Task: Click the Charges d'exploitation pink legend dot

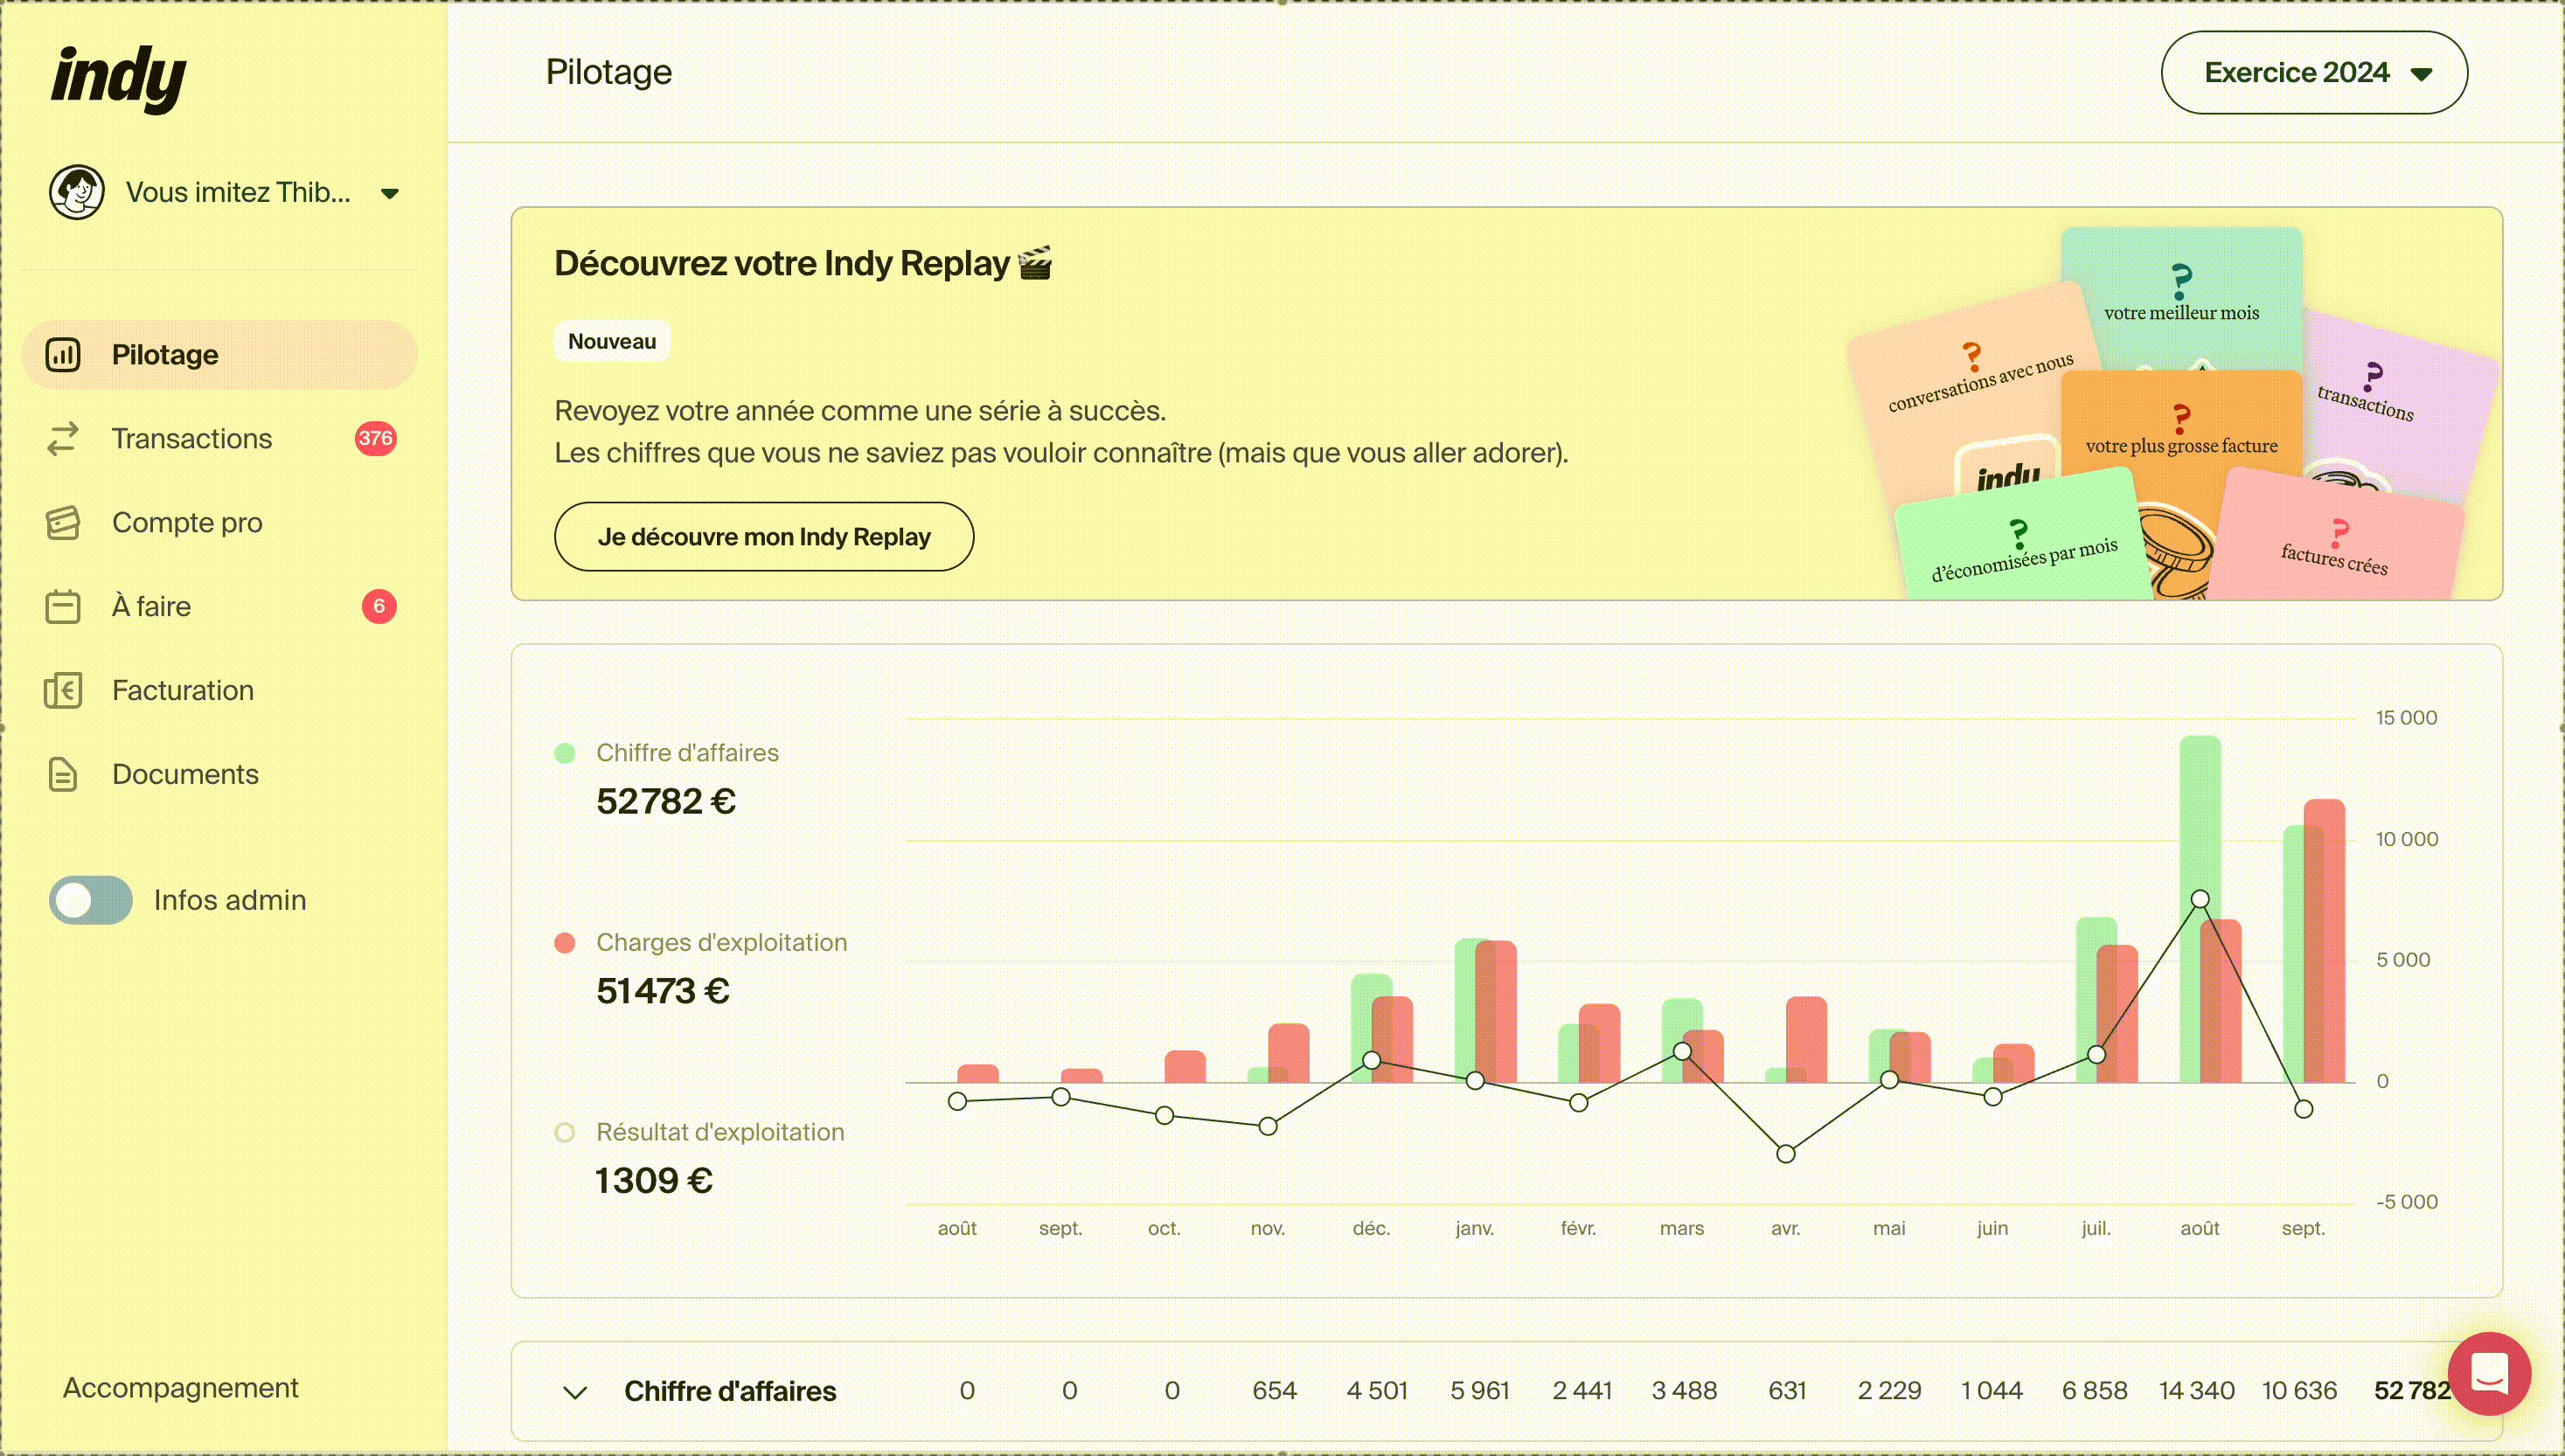Action: (x=565, y=943)
